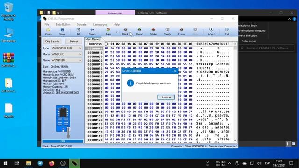The height and width of the screenshot is (168, 299).
Task: Select the Bkp.bin file desktop icon
Action: click(8, 111)
